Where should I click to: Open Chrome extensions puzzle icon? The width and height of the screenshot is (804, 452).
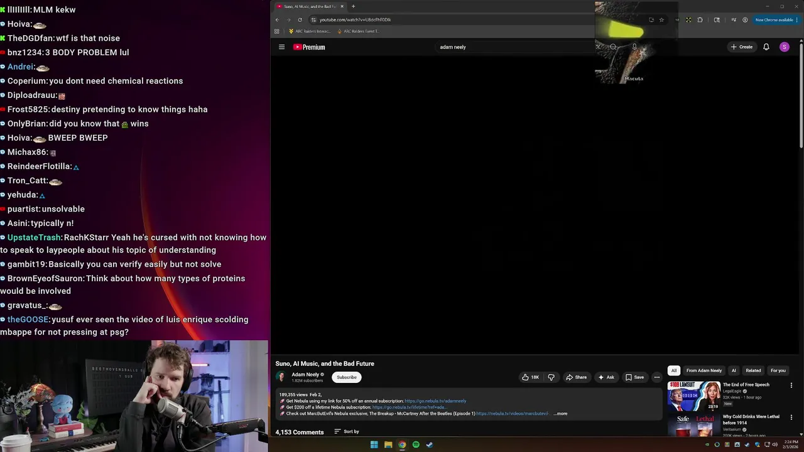pyautogui.click(x=700, y=19)
